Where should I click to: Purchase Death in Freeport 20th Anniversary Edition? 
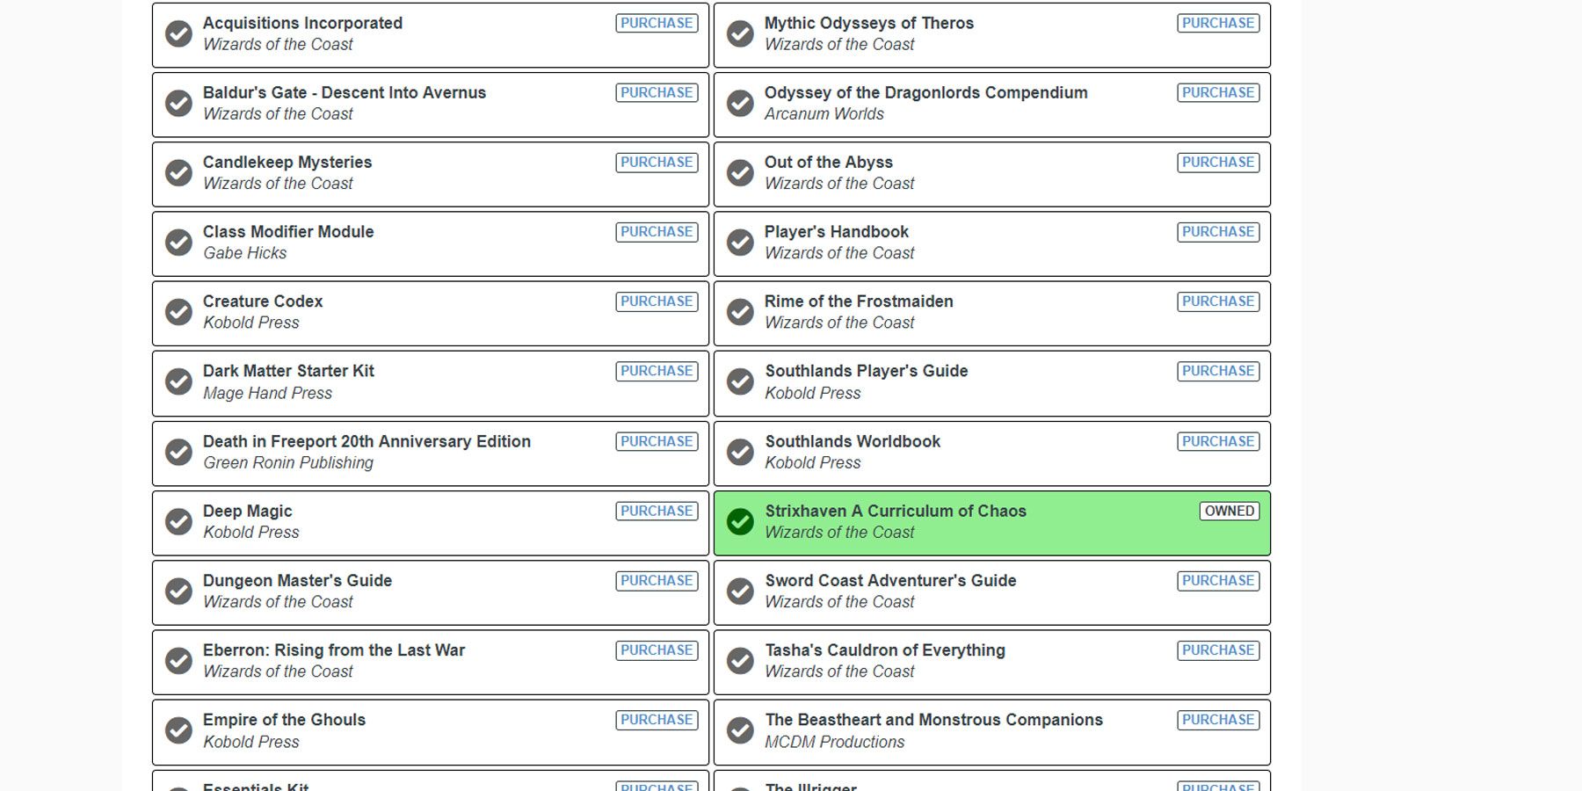point(657,441)
